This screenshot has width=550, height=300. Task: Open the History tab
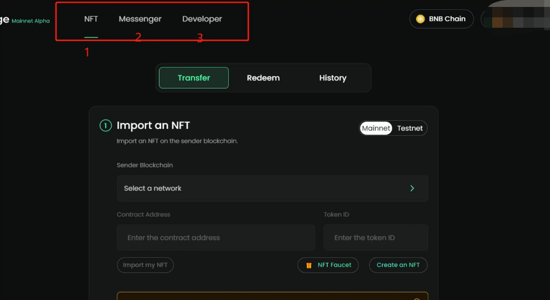pos(333,78)
